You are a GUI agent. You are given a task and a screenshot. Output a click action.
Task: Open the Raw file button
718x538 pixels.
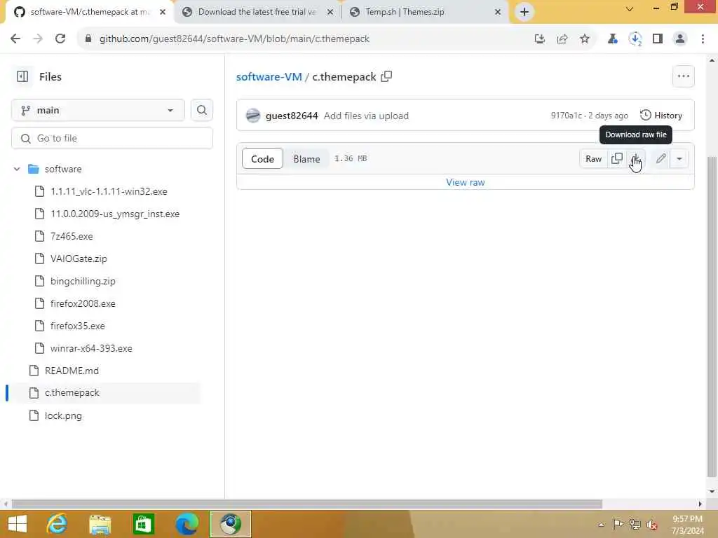(x=593, y=159)
